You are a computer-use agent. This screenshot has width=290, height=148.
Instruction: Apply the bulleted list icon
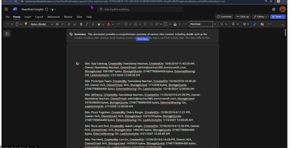tap(126, 24)
